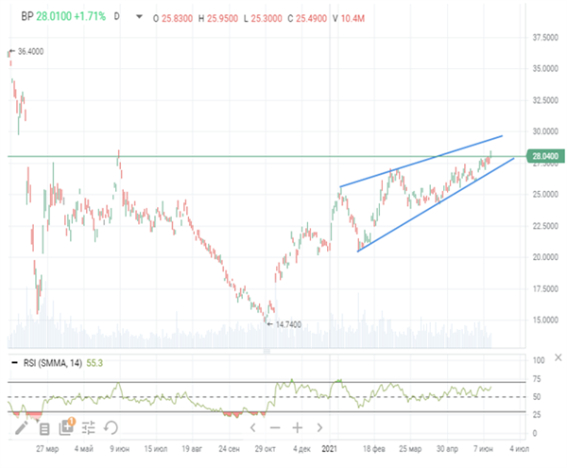Select the upper blue trend line
Viewport: 567px width, 468px height.
click(421, 162)
